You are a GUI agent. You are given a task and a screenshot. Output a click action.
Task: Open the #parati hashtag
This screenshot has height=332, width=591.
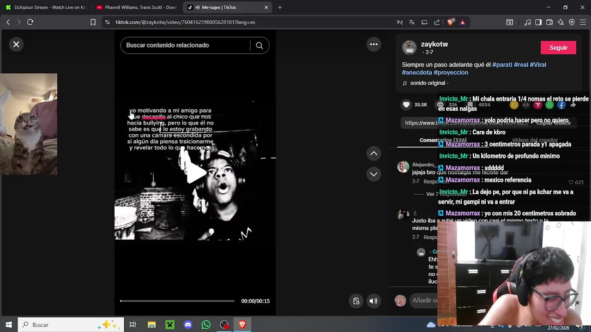coord(502,65)
